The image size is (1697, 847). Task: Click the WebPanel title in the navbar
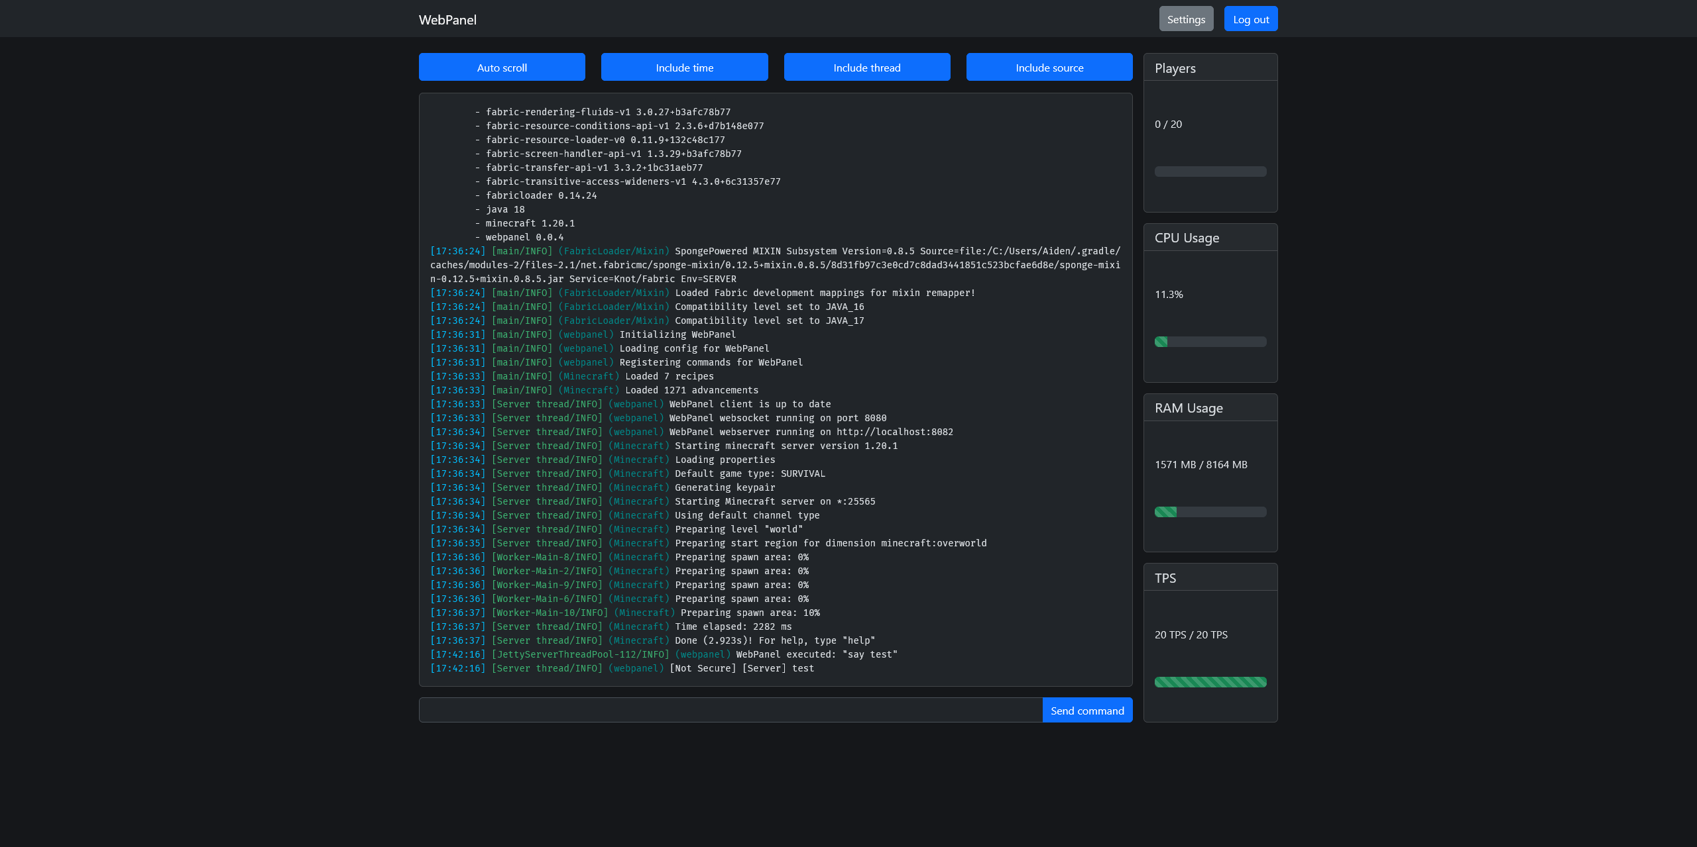(447, 19)
